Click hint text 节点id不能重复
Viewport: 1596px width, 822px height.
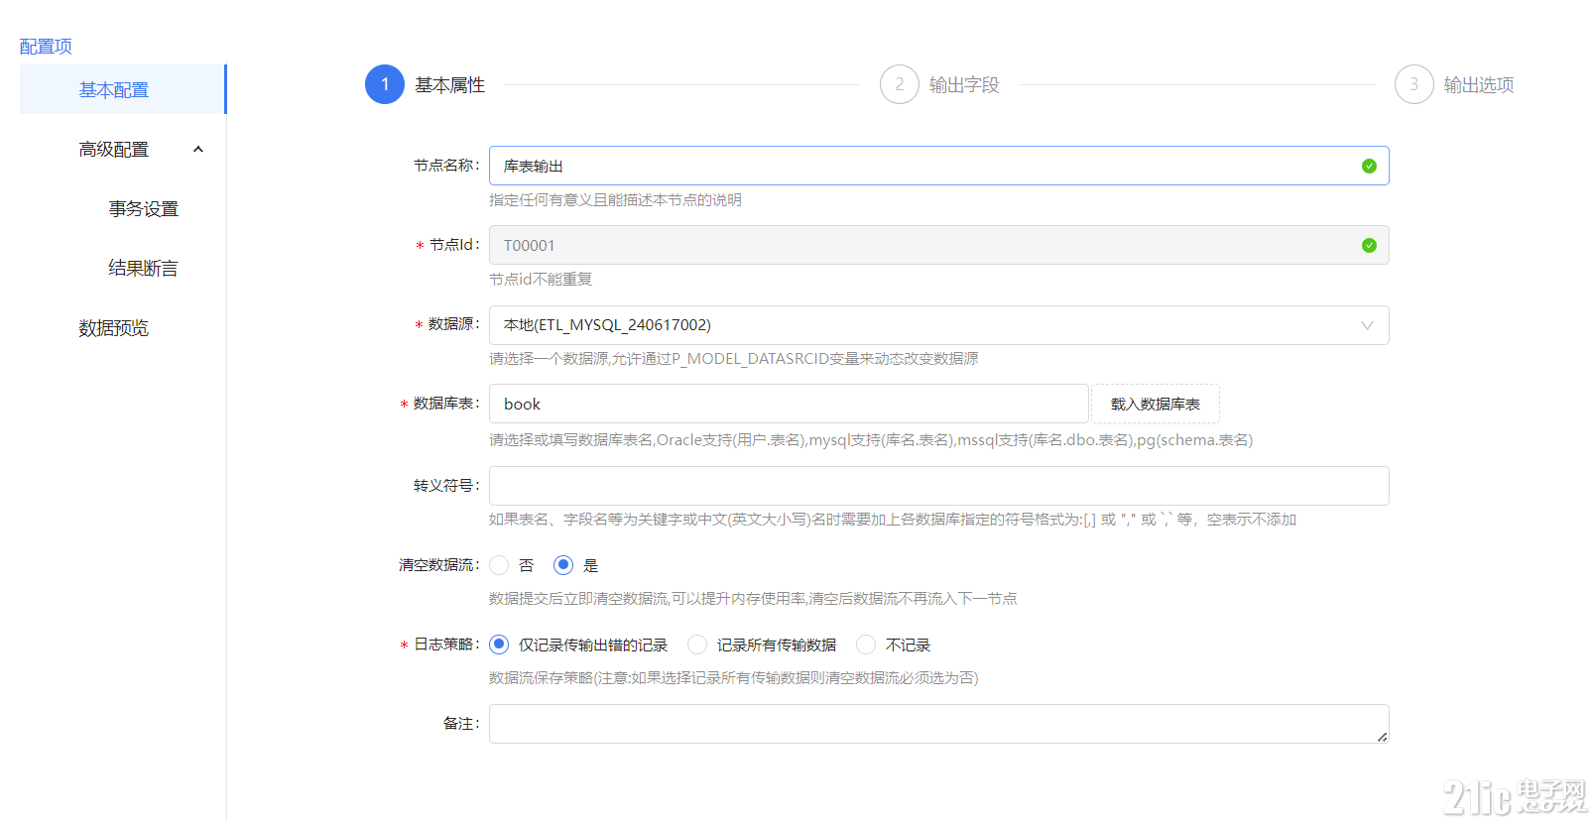click(x=541, y=280)
